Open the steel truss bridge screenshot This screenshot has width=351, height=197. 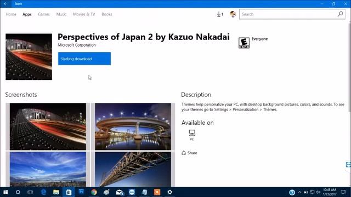coord(133,169)
